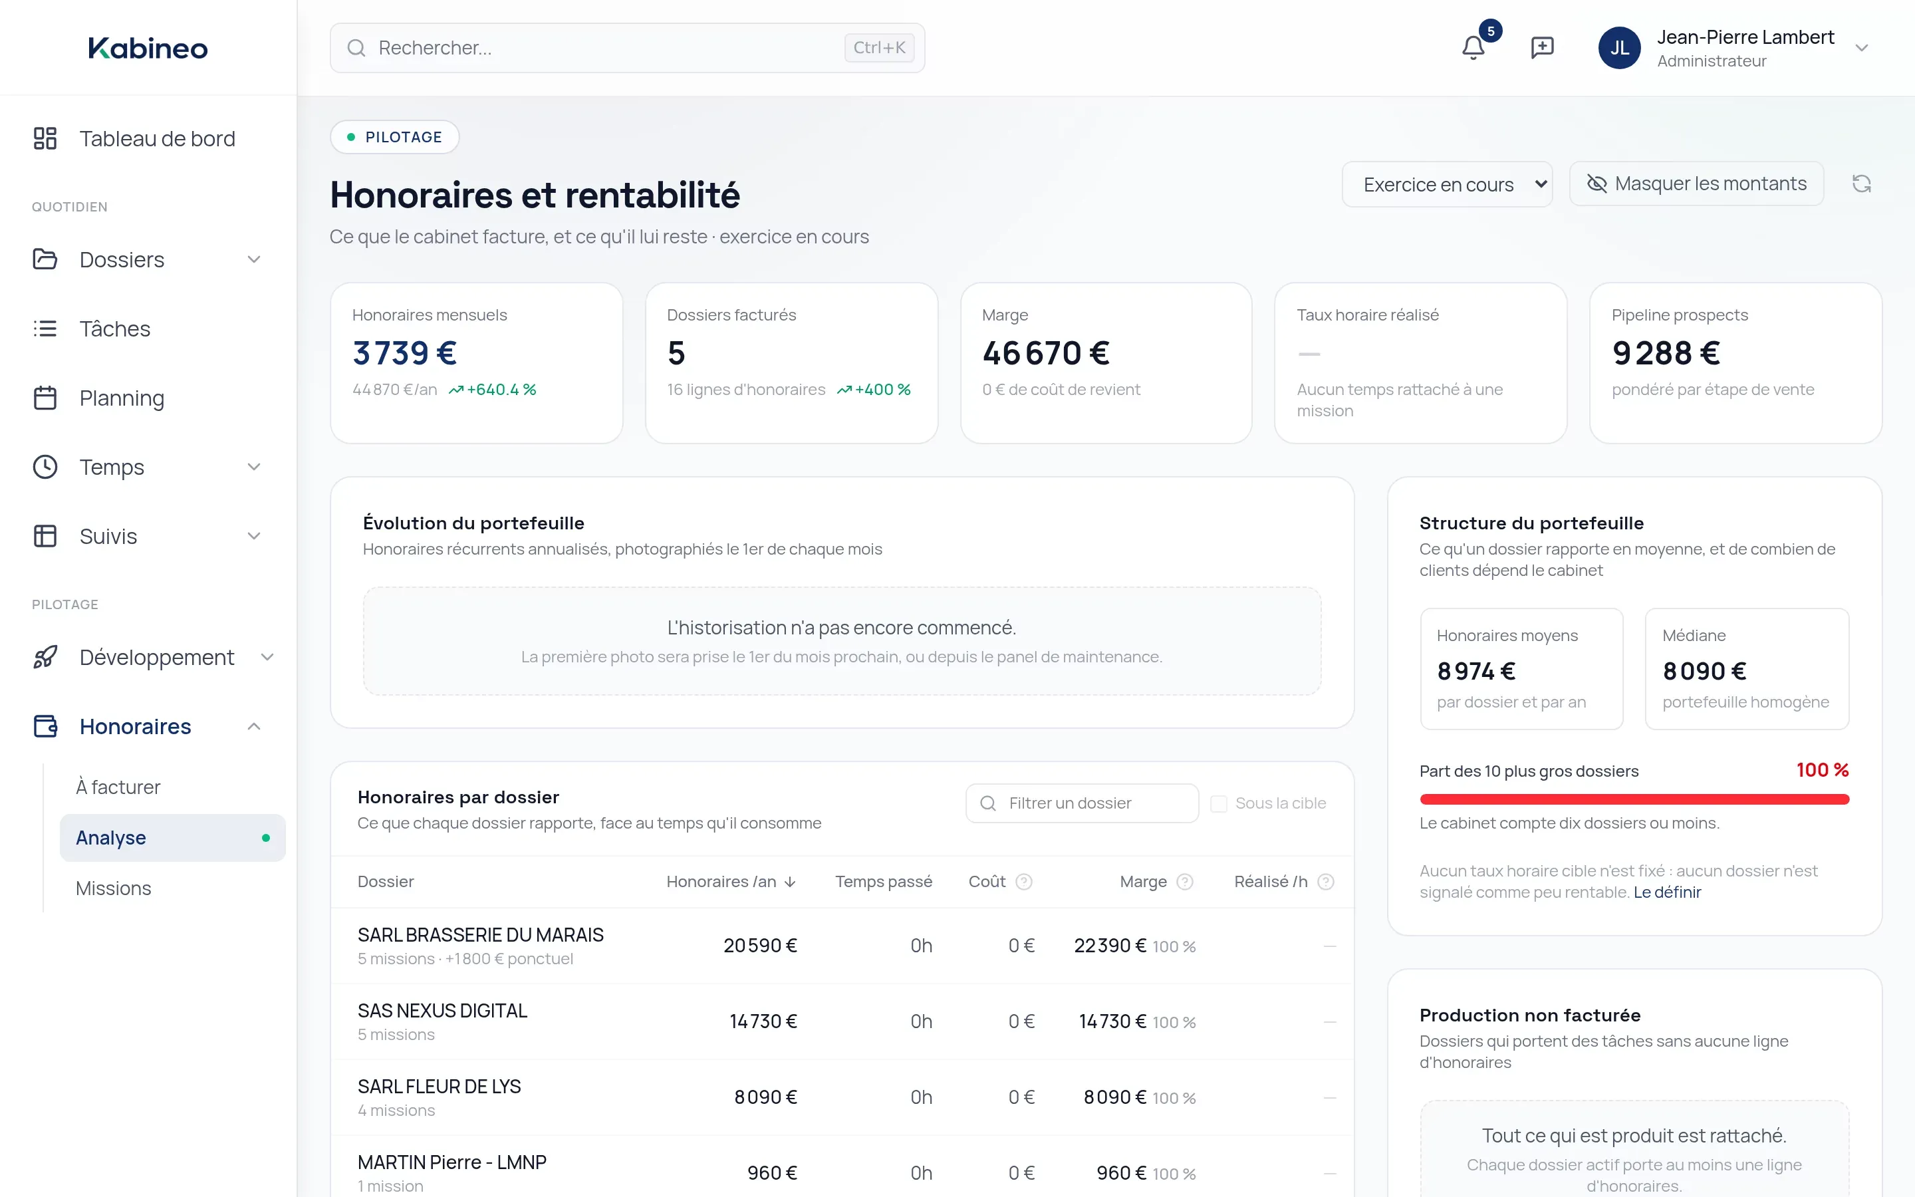This screenshot has height=1197, width=1915.
Task: Click the Rechercher search field
Action: 627,47
